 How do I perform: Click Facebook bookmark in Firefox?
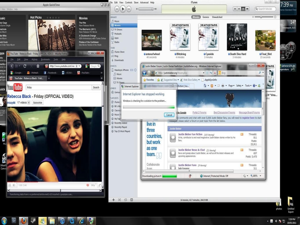click(50, 73)
